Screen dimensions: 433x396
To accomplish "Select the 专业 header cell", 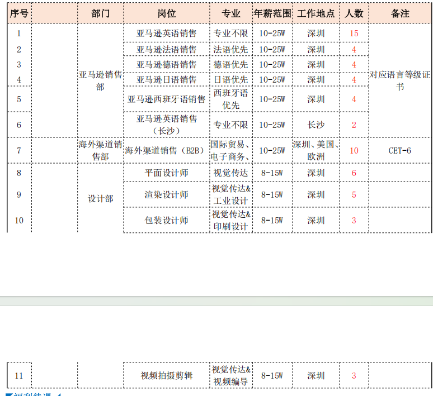I will [231, 13].
